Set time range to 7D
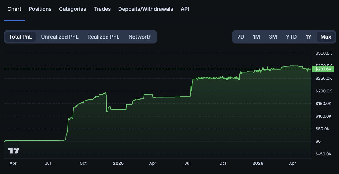Image resolution: width=339 pixels, height=174 pixels. 240,37
